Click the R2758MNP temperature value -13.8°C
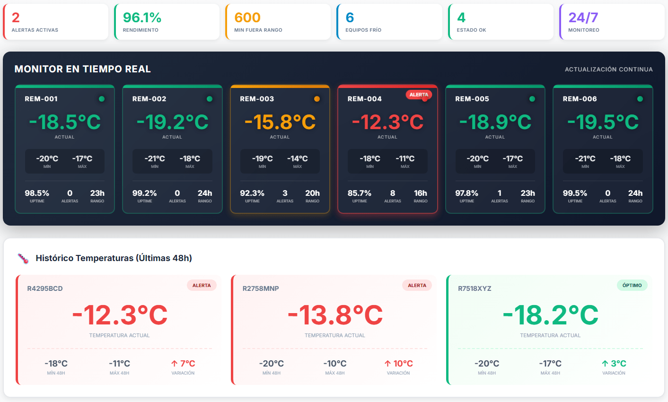Screen dimensions: 668x402 (335, 315)
